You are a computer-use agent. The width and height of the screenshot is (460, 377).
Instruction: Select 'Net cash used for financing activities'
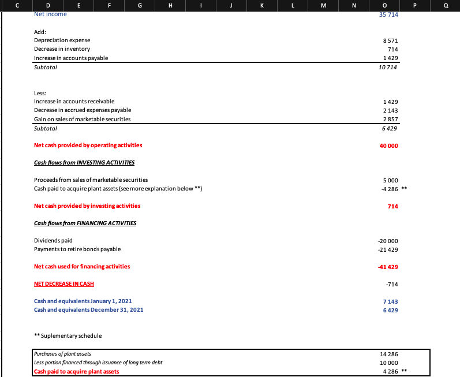[82, 266]
